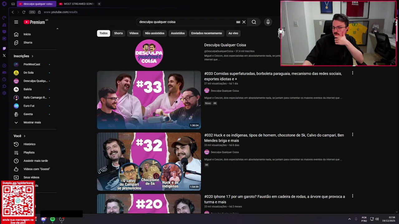Select the Vídeos filter chip

pos(134,33)
